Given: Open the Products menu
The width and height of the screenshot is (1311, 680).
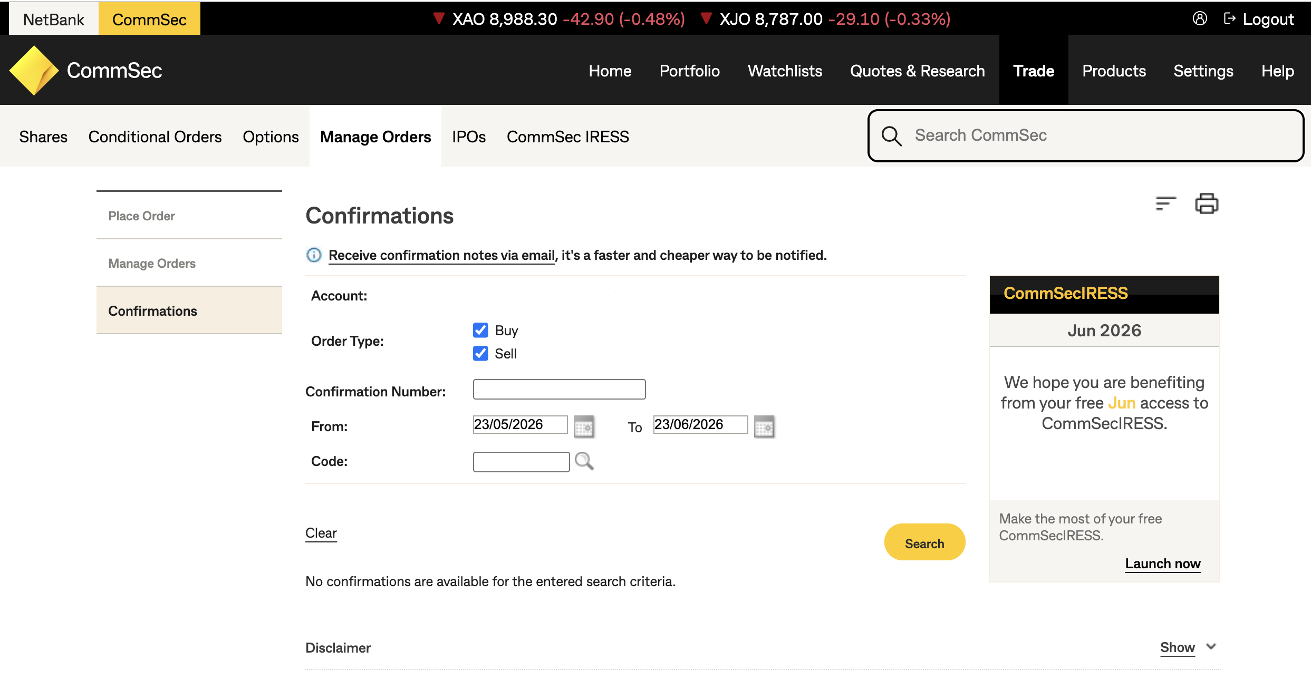Looking at the screenshot, I should click(x=1114, y=71).
